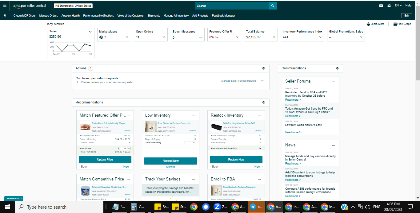
Task: Open Match Competitive Price card options
Action: (x=128, y=180)
